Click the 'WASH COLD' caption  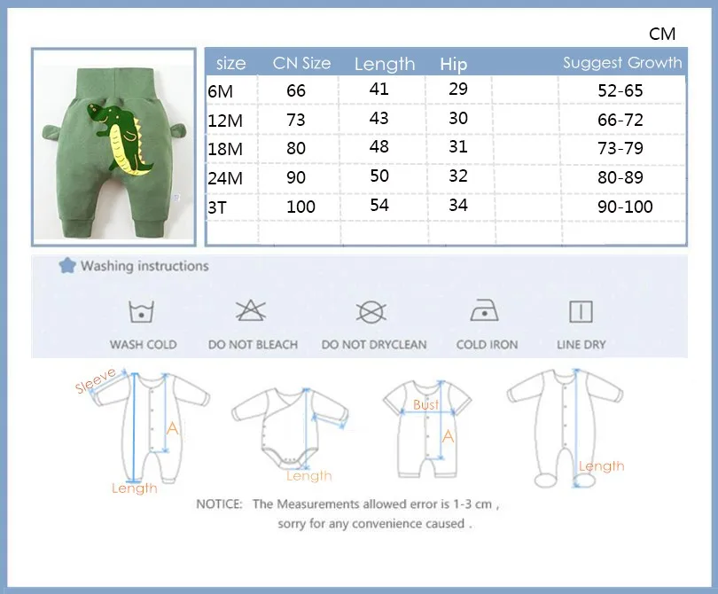pos(143,344)
